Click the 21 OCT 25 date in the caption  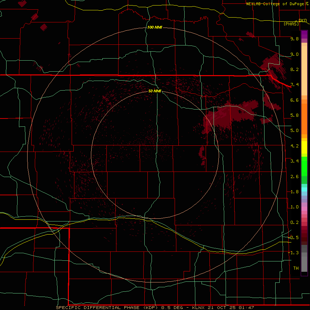point(221,308)
